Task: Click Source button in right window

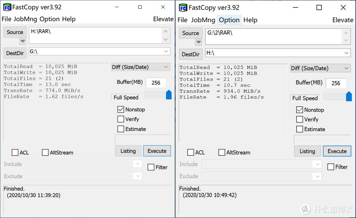Action: pyautogui.click(x=191, y=33)
